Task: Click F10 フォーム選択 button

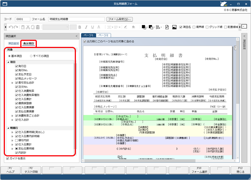Action: tap(200, 170)
